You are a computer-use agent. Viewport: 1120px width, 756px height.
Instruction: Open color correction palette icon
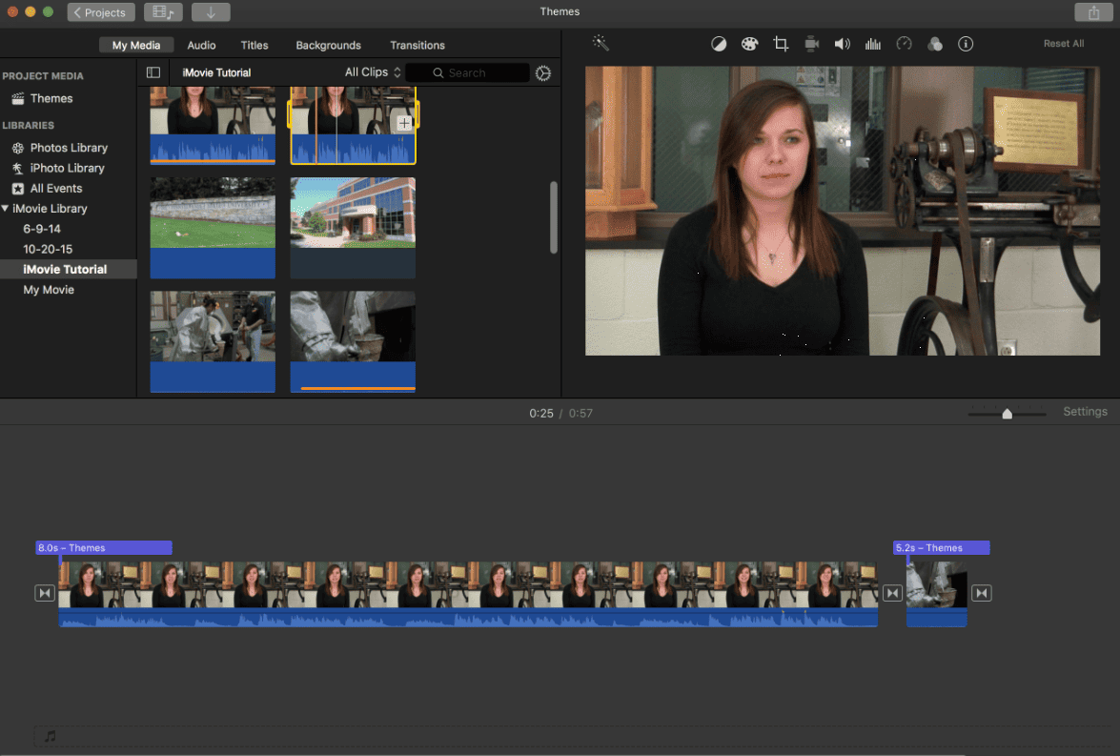(750, 44)
